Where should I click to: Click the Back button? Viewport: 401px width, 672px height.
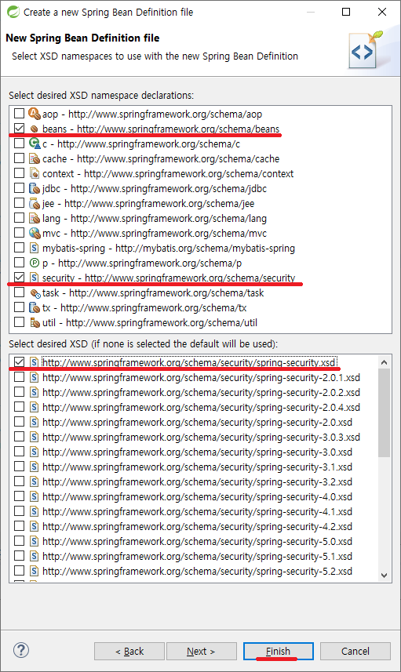coord(129,652)
